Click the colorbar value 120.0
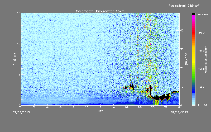This screenshot has height=132, width=211. tap(202, 69)
